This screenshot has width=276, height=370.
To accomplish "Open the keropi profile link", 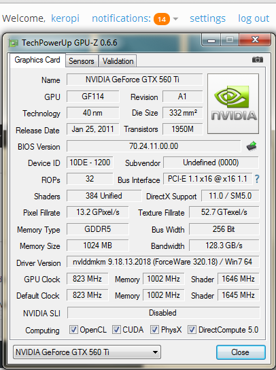I will tap(65, 18).
